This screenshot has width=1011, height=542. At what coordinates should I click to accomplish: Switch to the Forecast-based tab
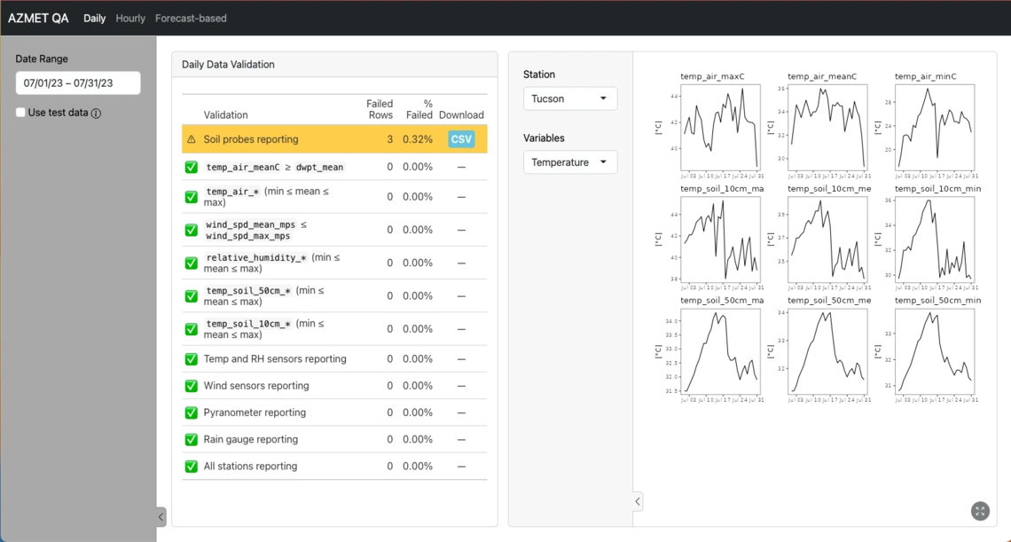click(191, 18)
